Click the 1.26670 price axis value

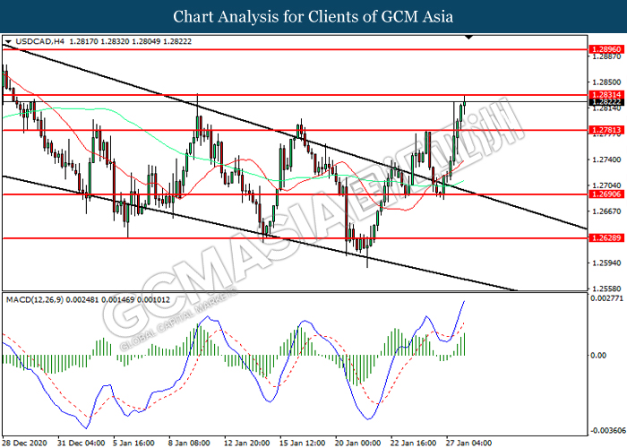coord(606,211)
